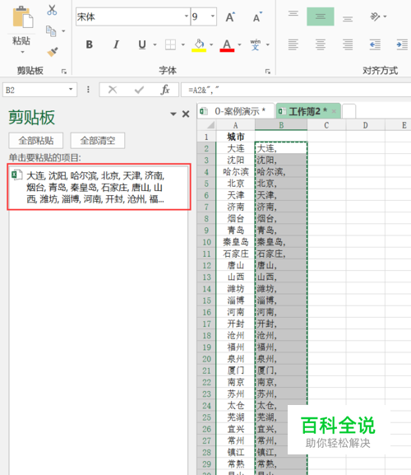
Task: Open the font name dropdown
Action: [187, 16]
